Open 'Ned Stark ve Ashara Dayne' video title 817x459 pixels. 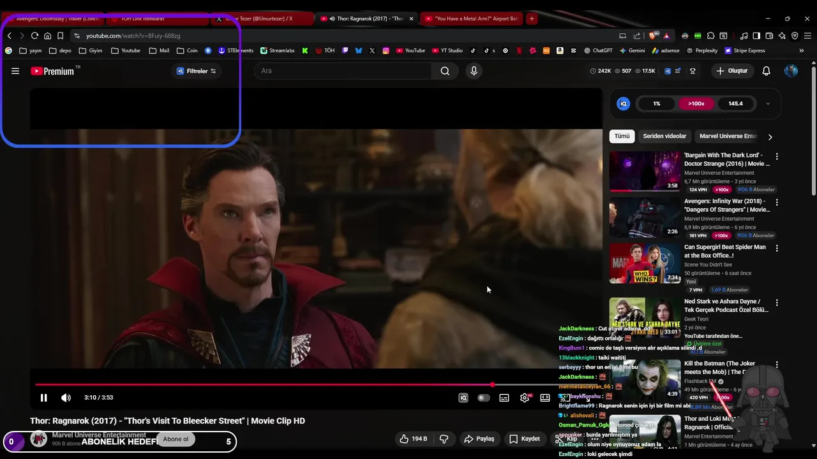click(726, 305)
